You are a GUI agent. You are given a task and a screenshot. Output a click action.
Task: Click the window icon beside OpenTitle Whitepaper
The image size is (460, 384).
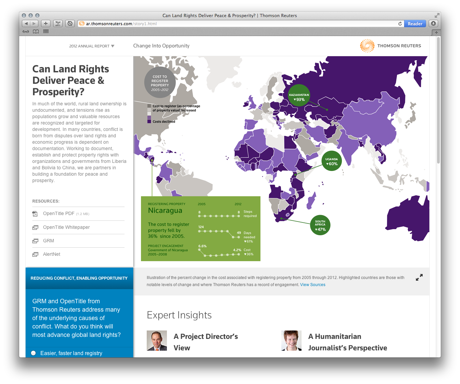click(35, 228)
